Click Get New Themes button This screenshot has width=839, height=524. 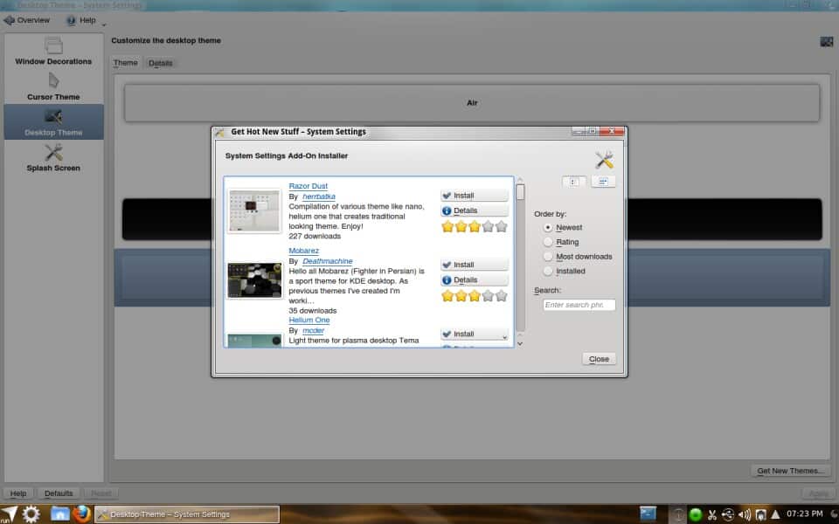coord(790,471)
